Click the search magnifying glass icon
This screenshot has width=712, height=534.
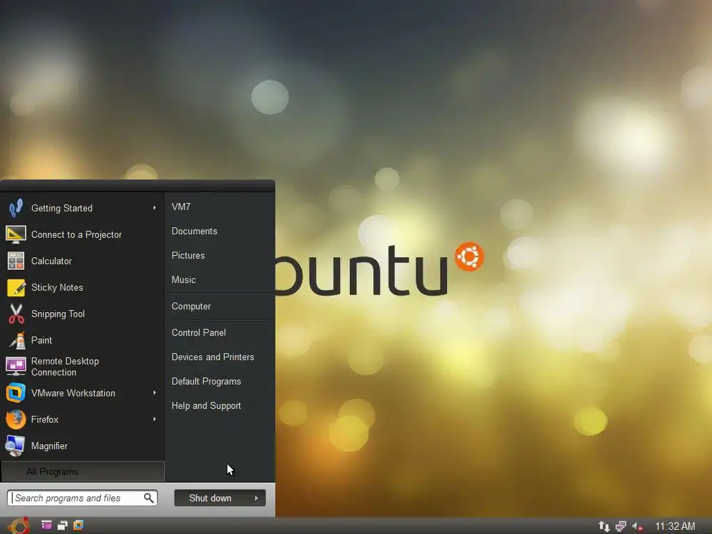coord(149,498)
